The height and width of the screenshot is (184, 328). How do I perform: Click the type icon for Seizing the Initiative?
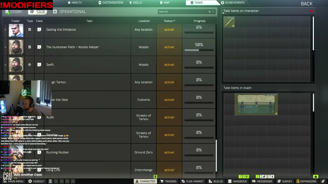[x=29, y=30]
